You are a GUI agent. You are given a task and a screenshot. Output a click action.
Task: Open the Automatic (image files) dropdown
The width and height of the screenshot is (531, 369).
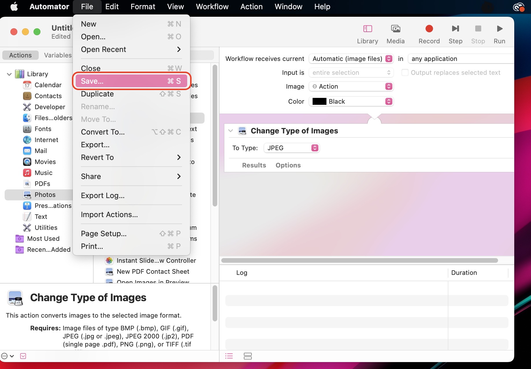pyautogui.click(x=351, y=59)
